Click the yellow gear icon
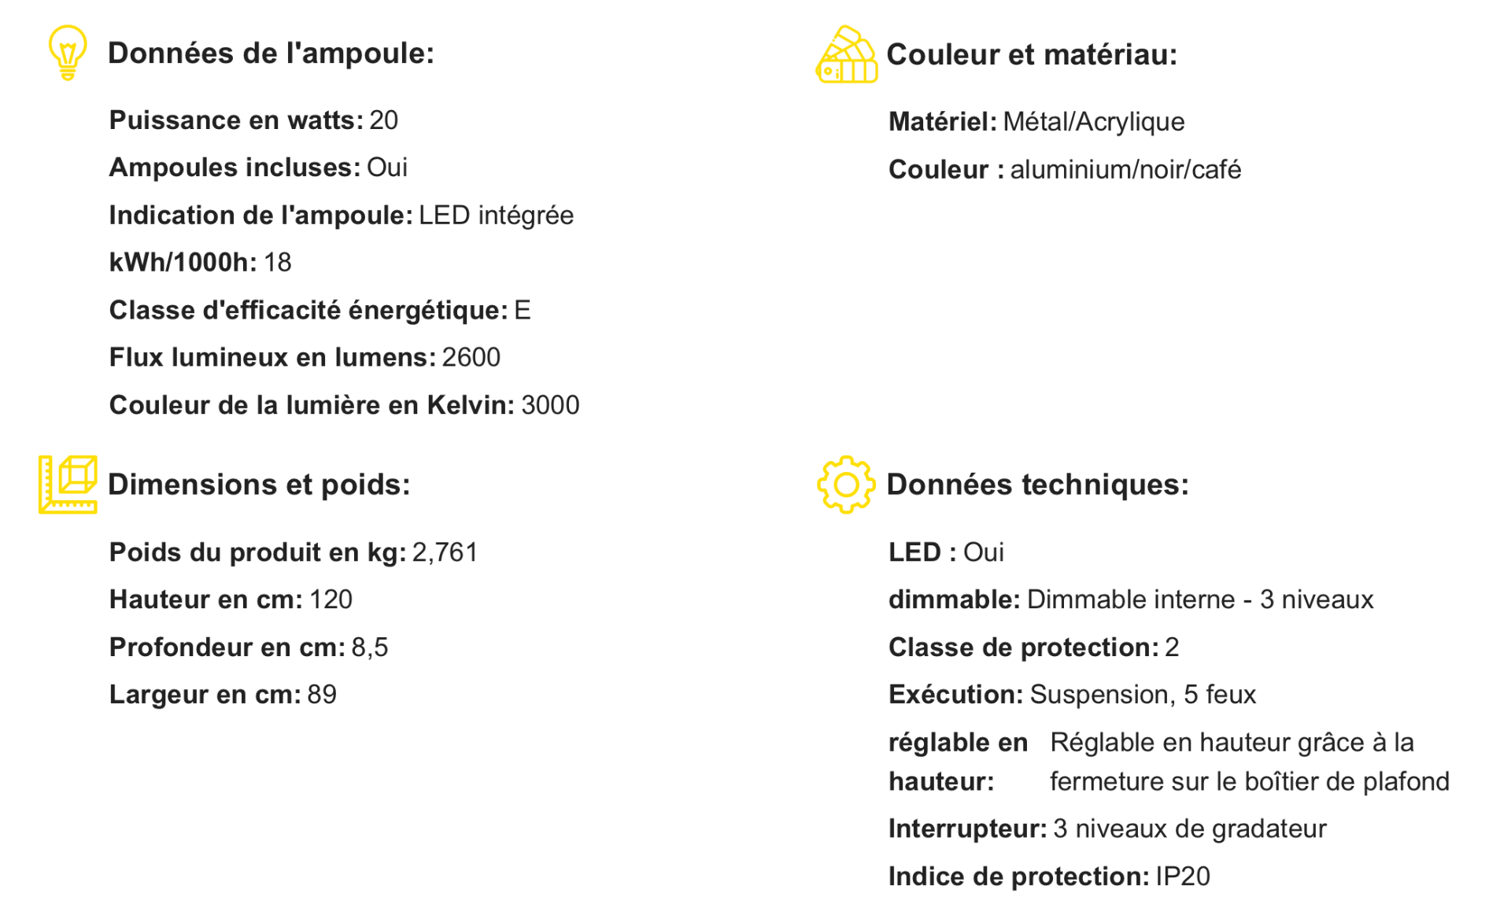The width and height of the screenshot is (1511, 915). (846, 485)
